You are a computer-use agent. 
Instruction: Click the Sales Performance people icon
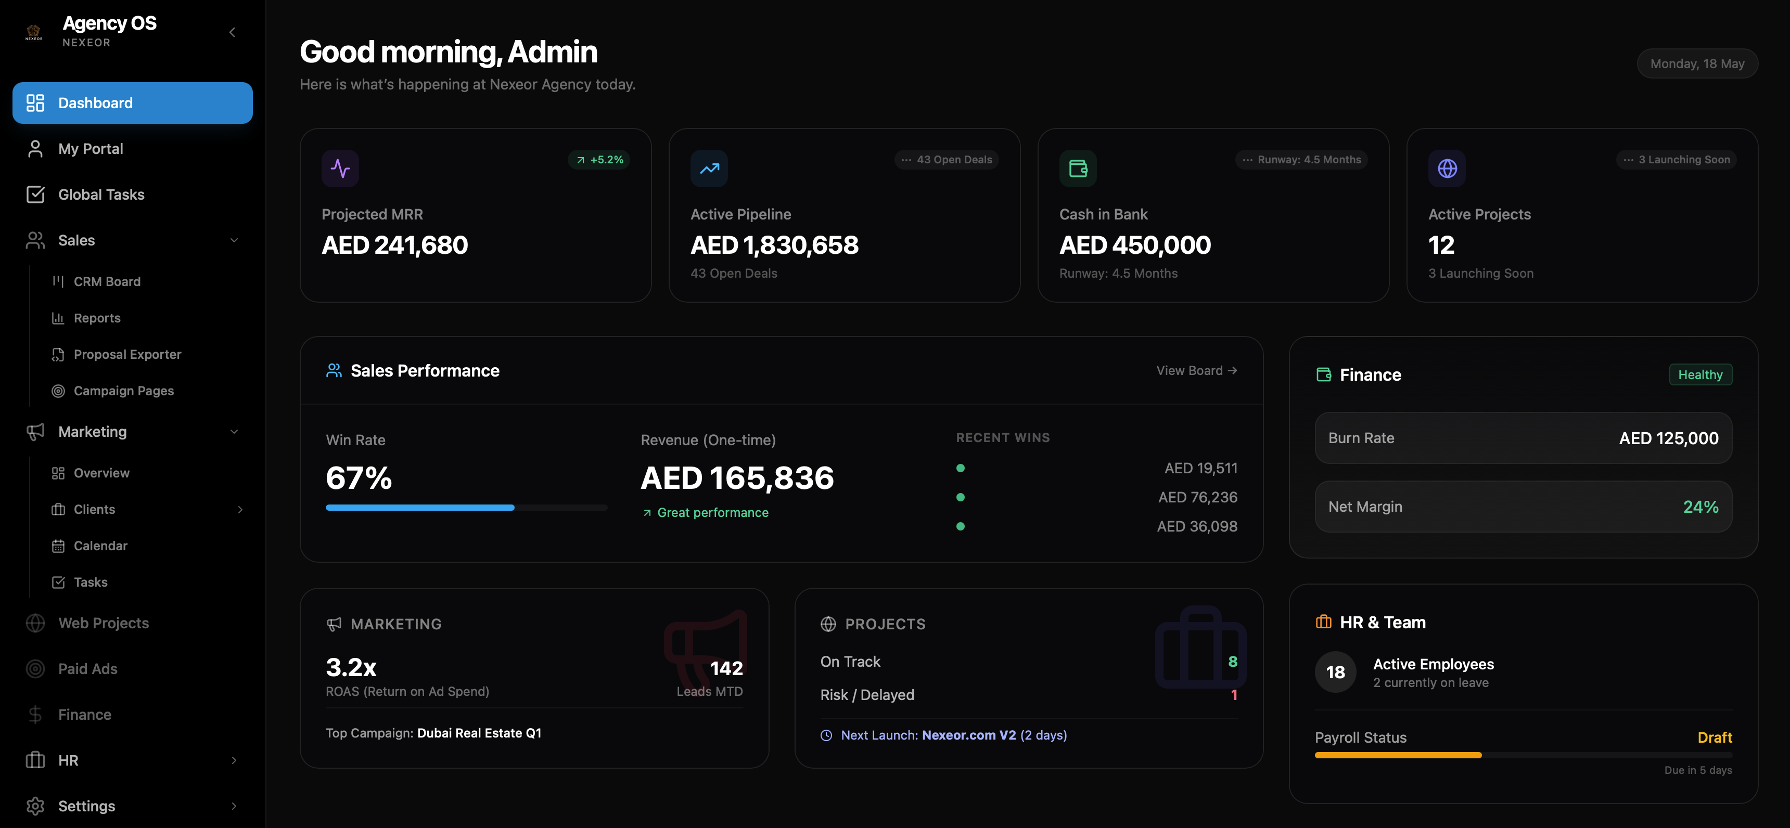click(x=334, y=371)
